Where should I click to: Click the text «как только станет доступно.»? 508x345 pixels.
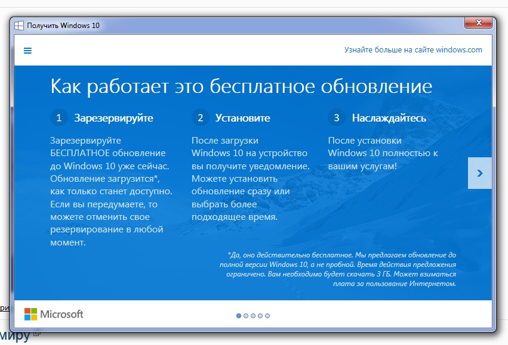111,191
